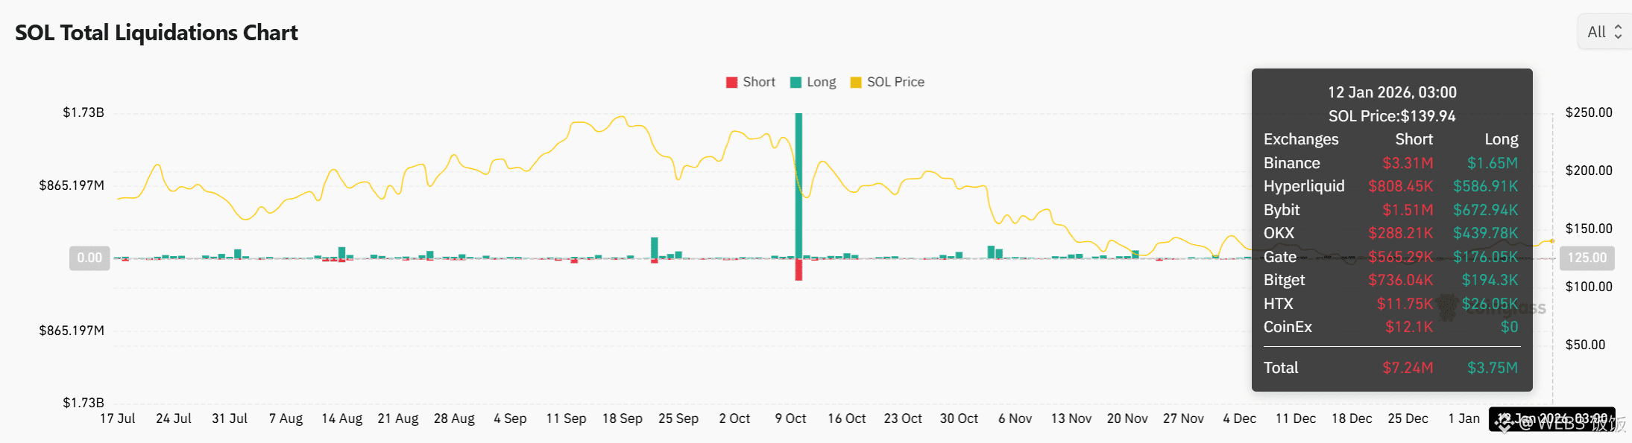Click the yellow SOL Price legend square
Screen dimensions: 1632x443
pyautogui.click(x=856, y=82)
